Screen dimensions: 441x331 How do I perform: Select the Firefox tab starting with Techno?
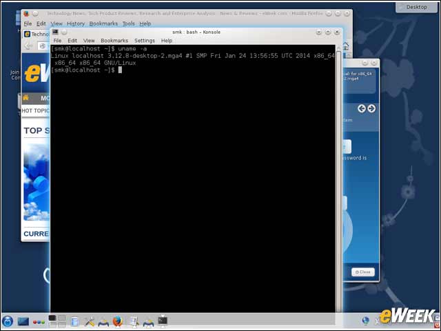tap(37, 34)
